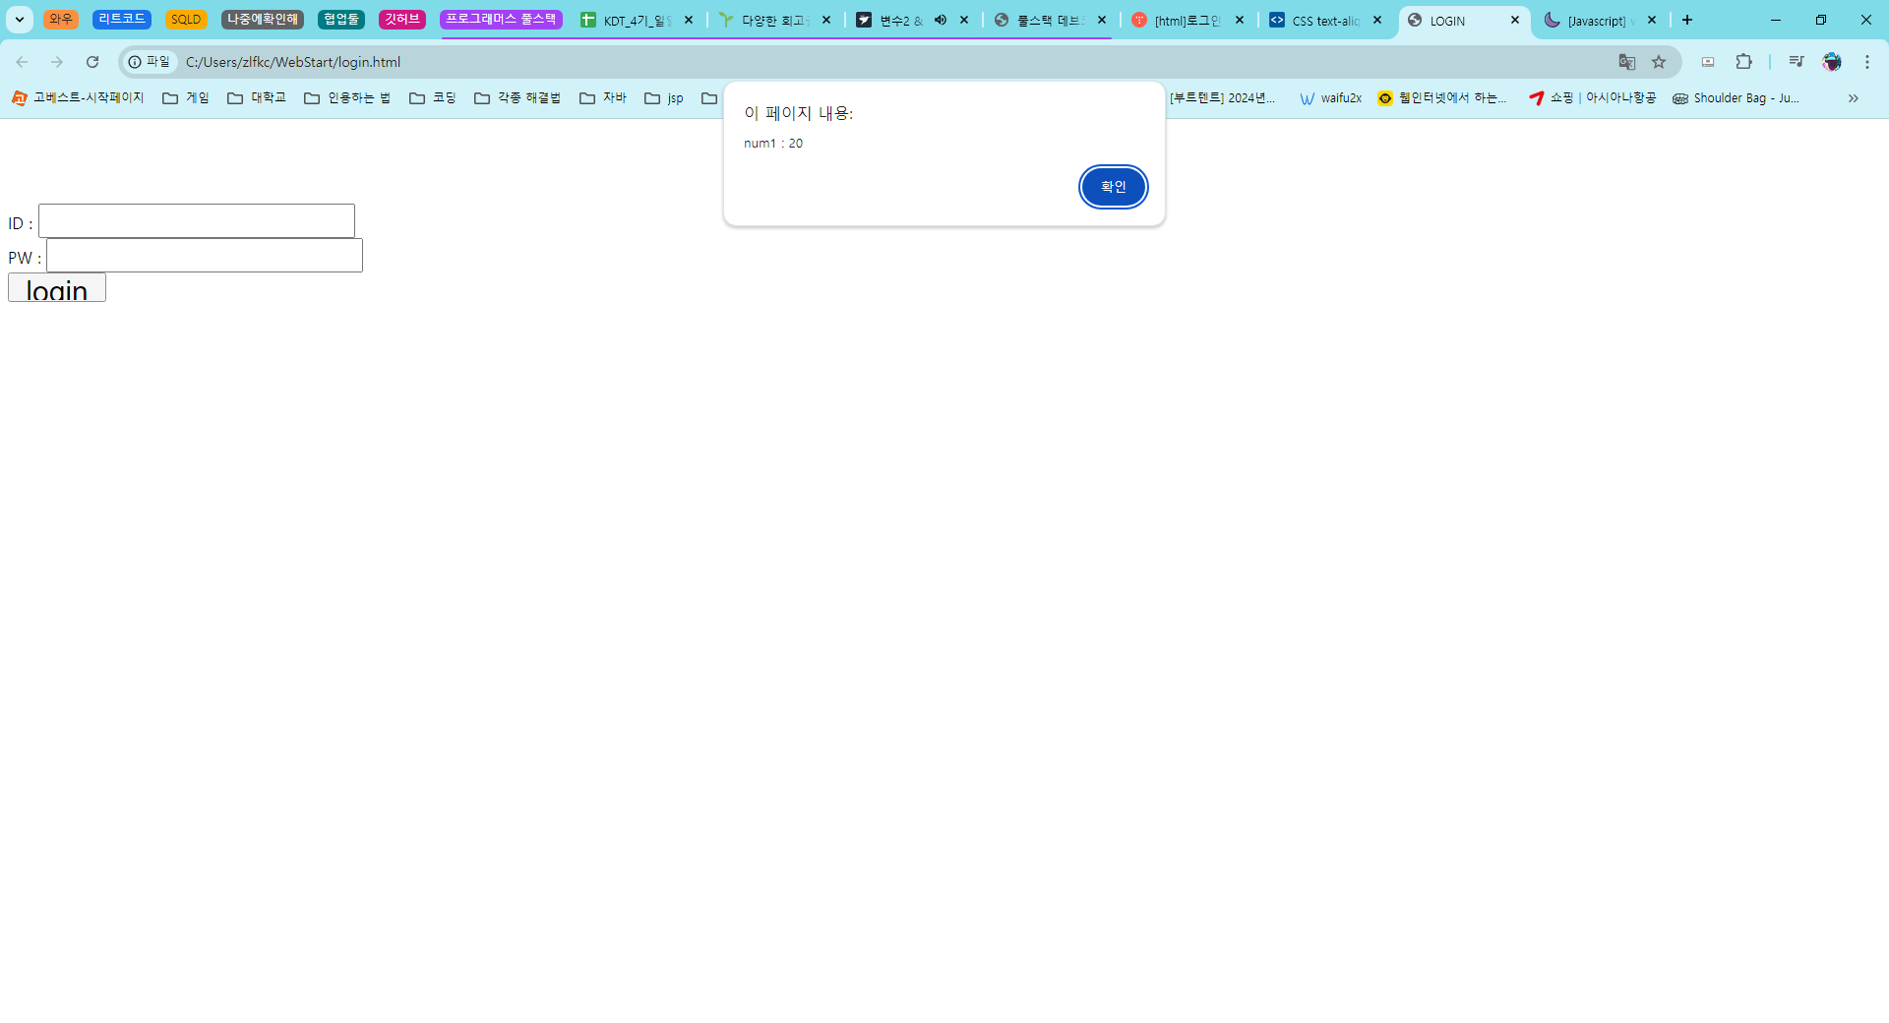Open the Shoulder Bag bookmark

point(1737,98)
